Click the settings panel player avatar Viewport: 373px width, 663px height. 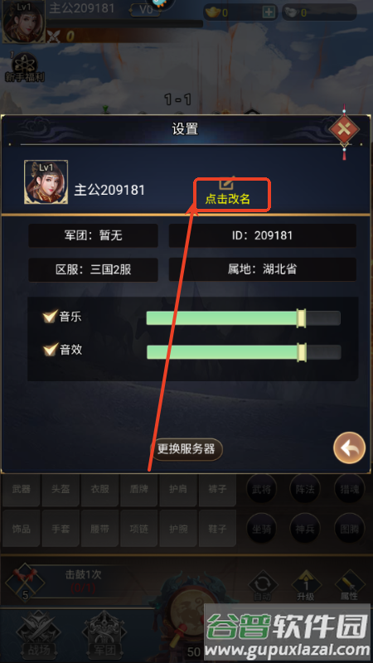(x=46, y=181)
